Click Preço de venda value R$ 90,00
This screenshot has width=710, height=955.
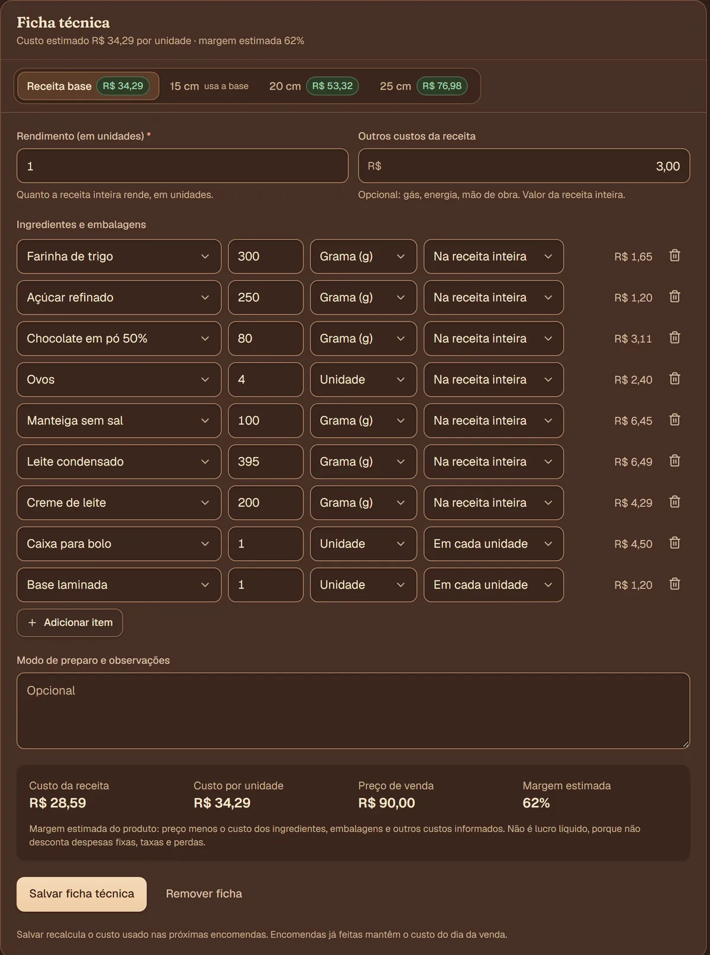pos(386,803)
